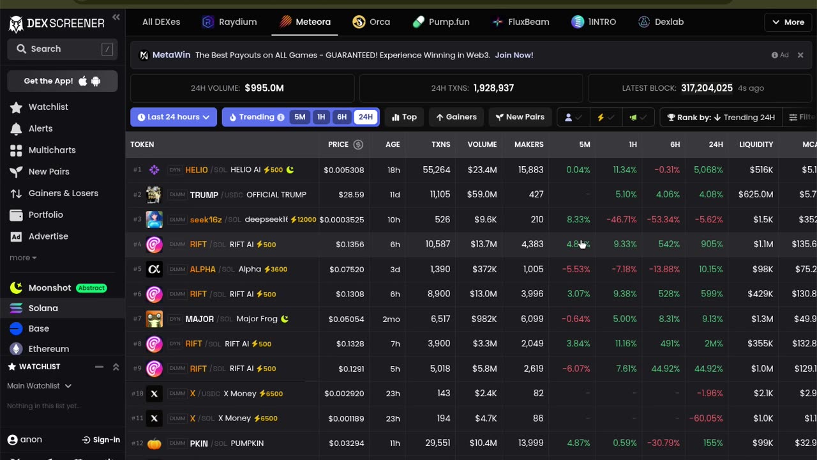Viewport: 817px width, 460px height.
Task: Click Moonshot crescent icon on HELIO row
Action: click(290, 170)
